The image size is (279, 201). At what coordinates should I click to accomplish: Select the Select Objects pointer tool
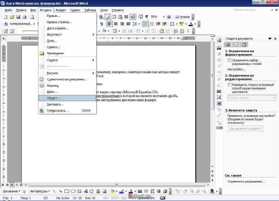pyautogui.click(x=24, y=191)
